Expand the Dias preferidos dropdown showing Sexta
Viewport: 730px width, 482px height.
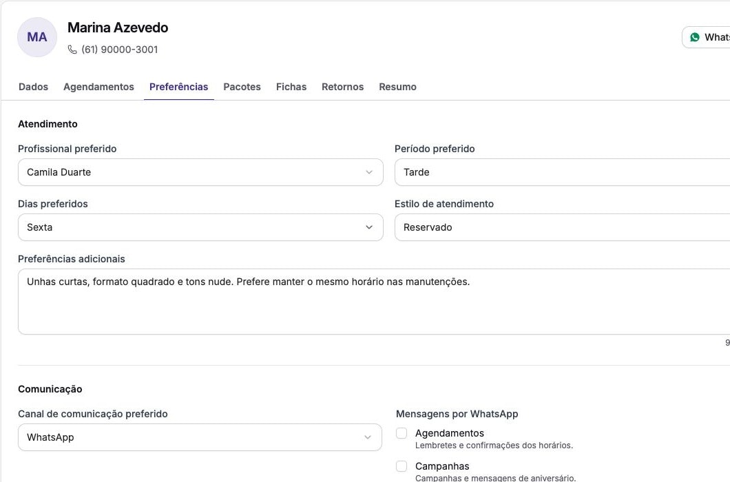200,227
